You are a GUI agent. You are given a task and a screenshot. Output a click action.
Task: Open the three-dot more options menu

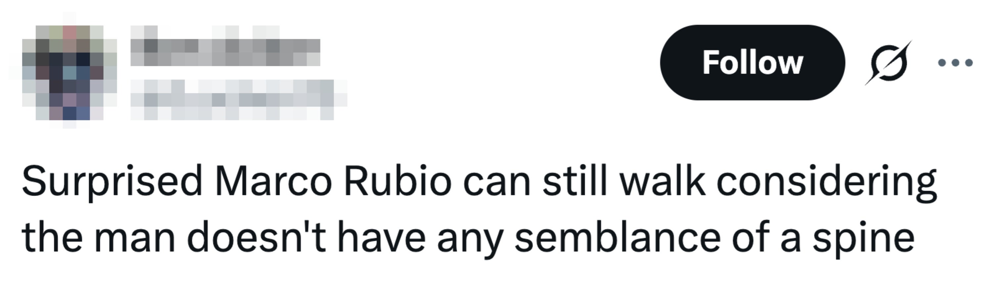955,63
